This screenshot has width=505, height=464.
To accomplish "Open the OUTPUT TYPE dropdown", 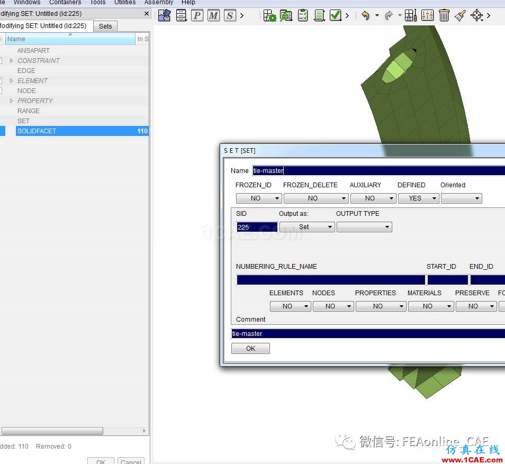I will point(364,227).
